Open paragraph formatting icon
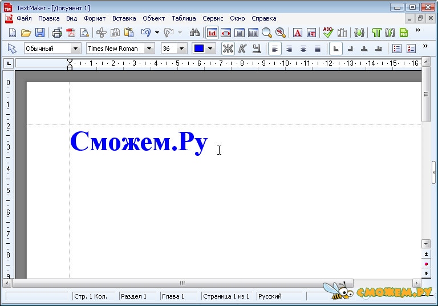The height and width of the screenshot is (306, 438). click(311, 33)
